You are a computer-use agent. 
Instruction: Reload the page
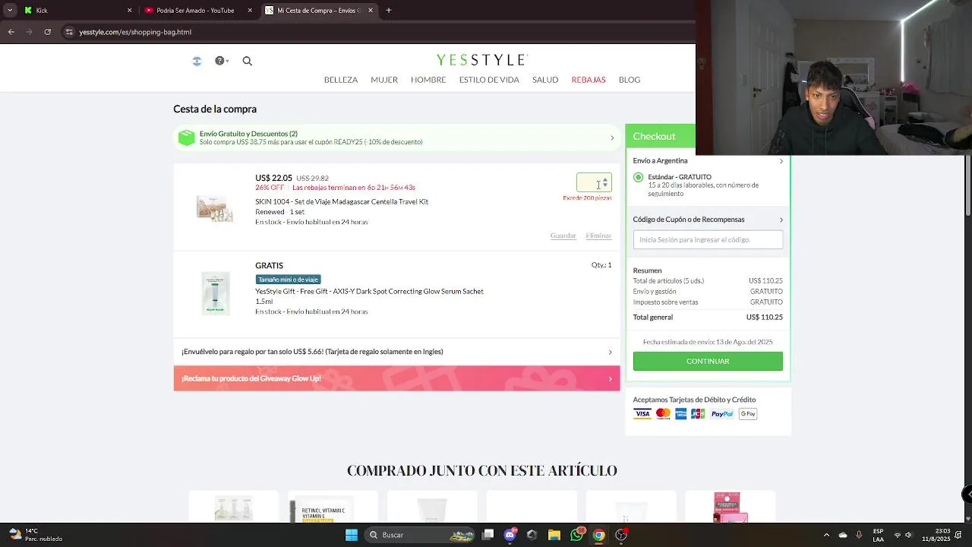click(47, 32)
